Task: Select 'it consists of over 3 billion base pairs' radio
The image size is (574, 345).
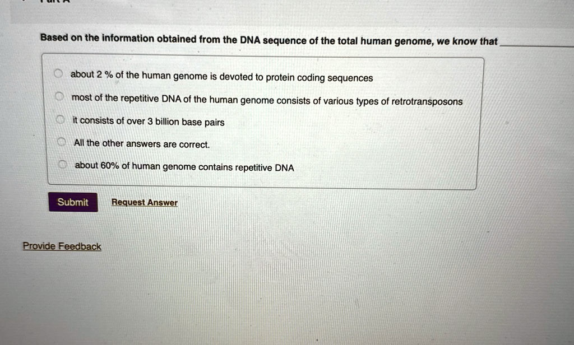Action: pyautogui.click(x=60, y=119)
